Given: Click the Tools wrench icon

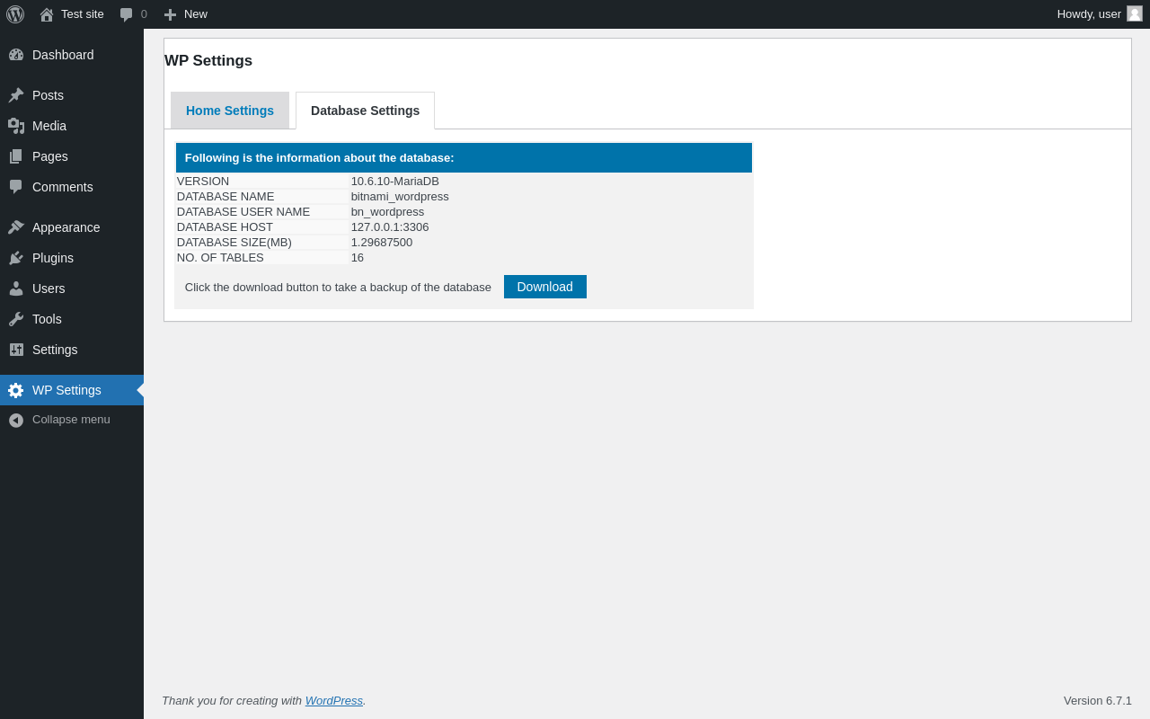Looking at the screenshot, I should click(16, 319).
